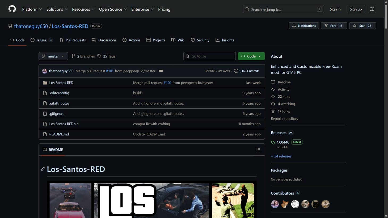Open the README outline list icon
The image size is (388, 218).
pyautogui.click(x=258, y=149)
